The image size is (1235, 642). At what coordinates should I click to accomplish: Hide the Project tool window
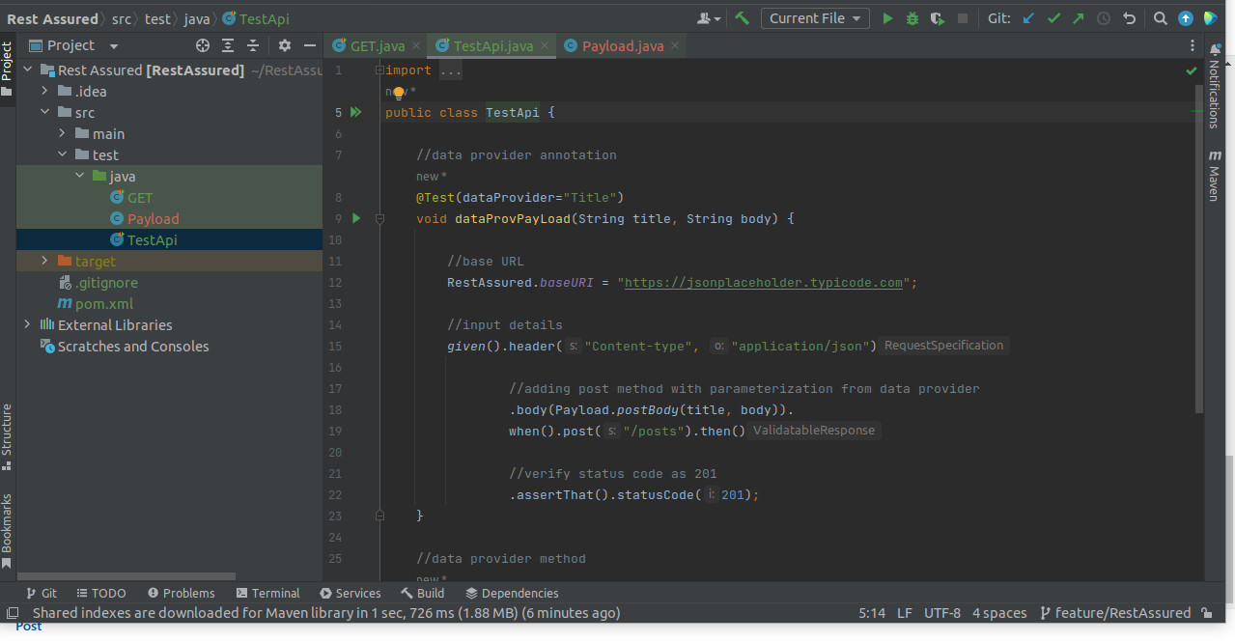tap(310, 45)
